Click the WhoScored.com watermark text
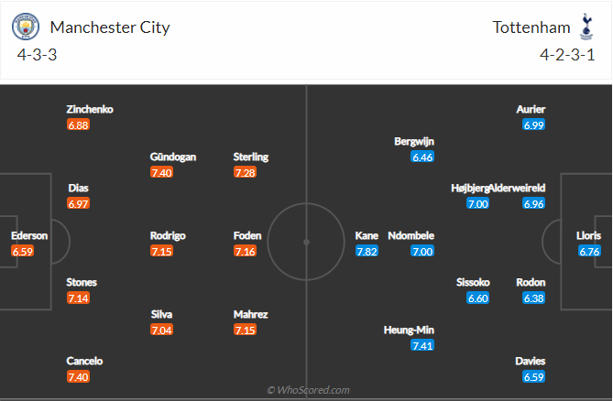Image resolution: width=613 pixels, height=401 pixels. (308, 390)
